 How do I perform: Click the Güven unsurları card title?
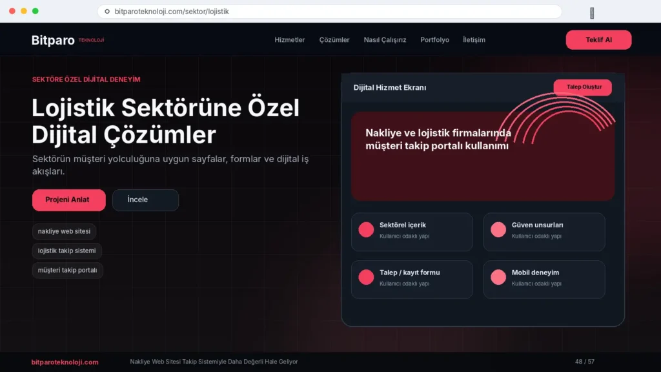[x=537, y=225]
